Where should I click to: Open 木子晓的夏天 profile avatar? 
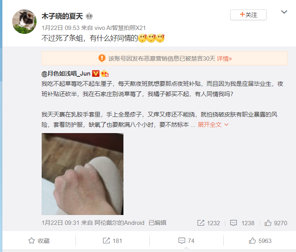coord(24,22)
